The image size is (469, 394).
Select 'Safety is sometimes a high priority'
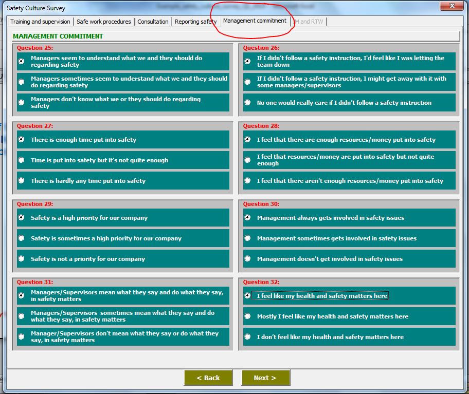[21, 238]
